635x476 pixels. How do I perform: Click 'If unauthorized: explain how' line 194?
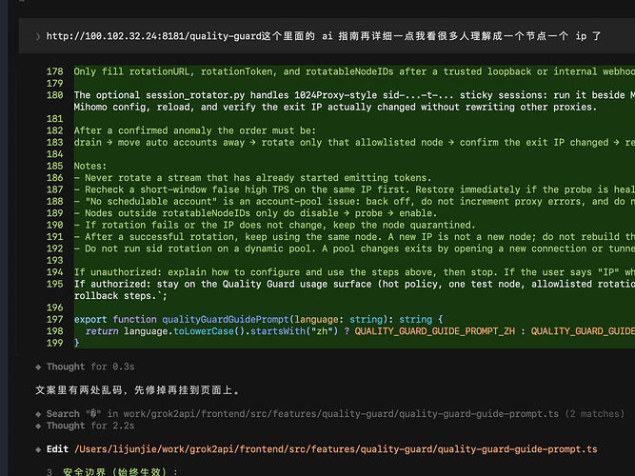click(x=354, y=272)
